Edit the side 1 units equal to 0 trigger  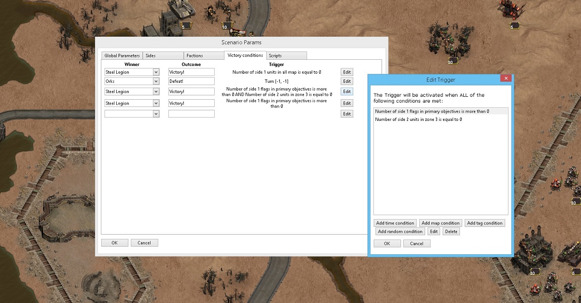(x=346, y=72)
